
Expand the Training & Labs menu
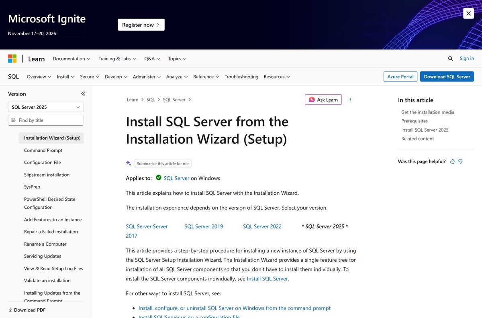coord(117,59)
